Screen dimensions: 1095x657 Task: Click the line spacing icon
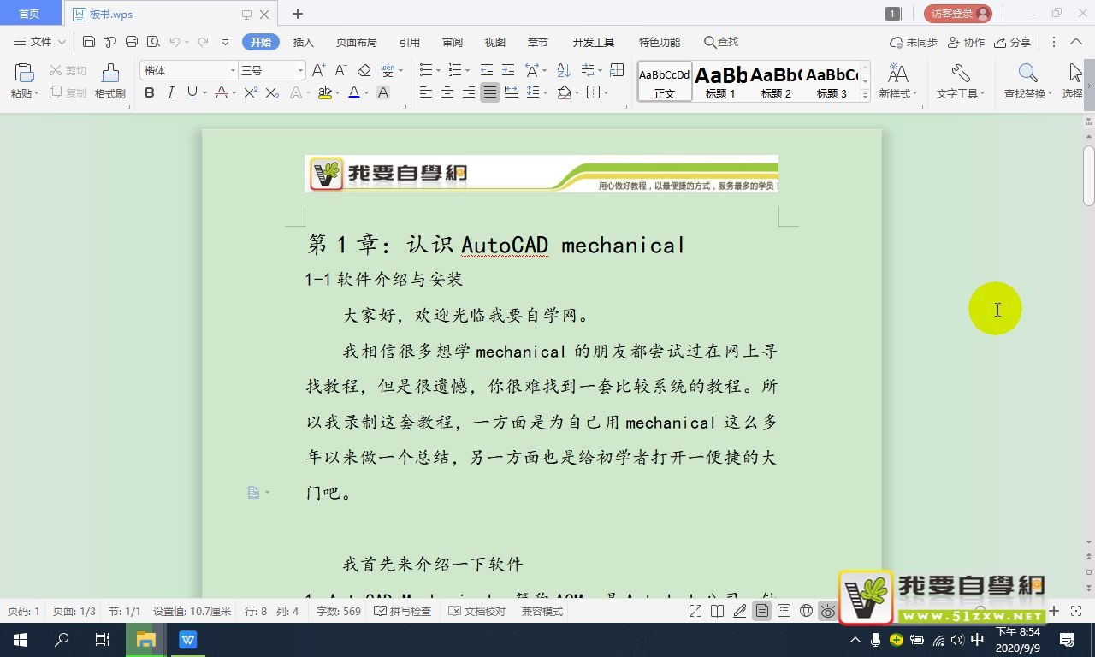tap(533, 92)
